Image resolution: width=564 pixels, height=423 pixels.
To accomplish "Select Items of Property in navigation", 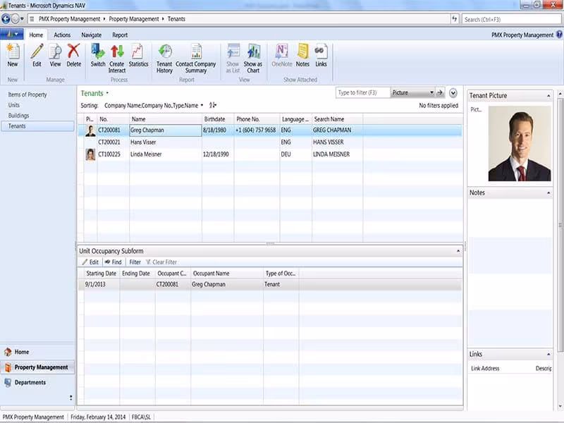I will pos(27,94).
